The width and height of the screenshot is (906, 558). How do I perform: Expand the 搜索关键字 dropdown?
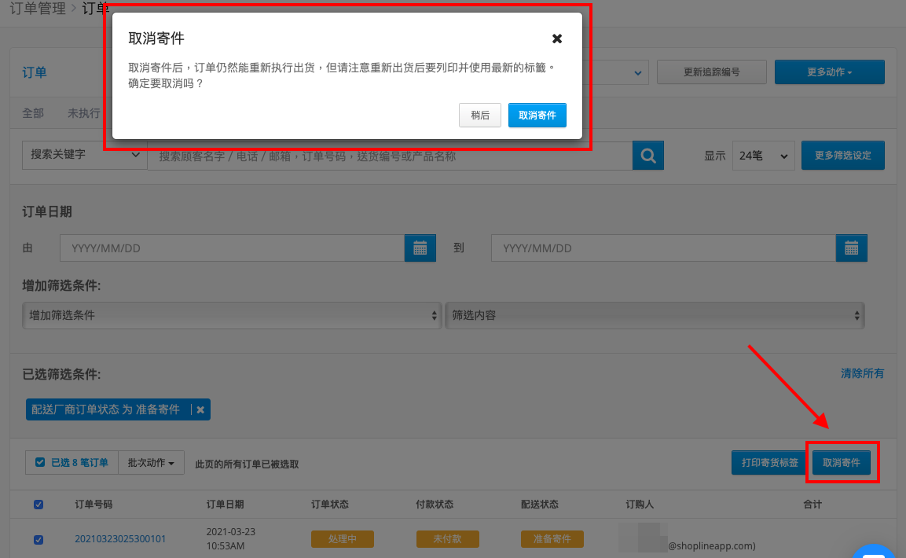click(x=84, y=155)
